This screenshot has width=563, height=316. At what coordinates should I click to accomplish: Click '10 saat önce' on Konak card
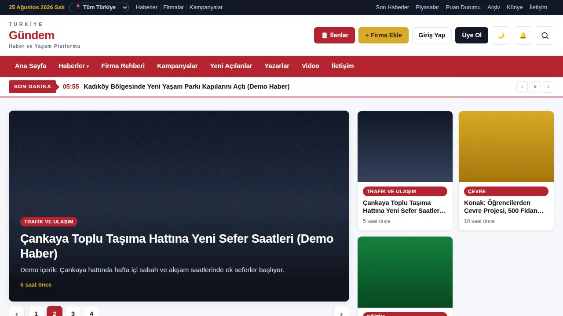(x=479, y=221)
